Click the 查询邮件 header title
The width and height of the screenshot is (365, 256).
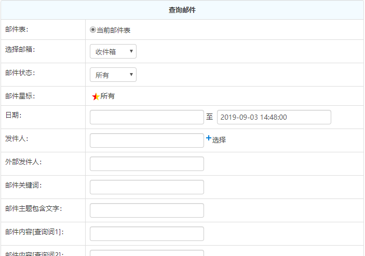tap(182, 10)
